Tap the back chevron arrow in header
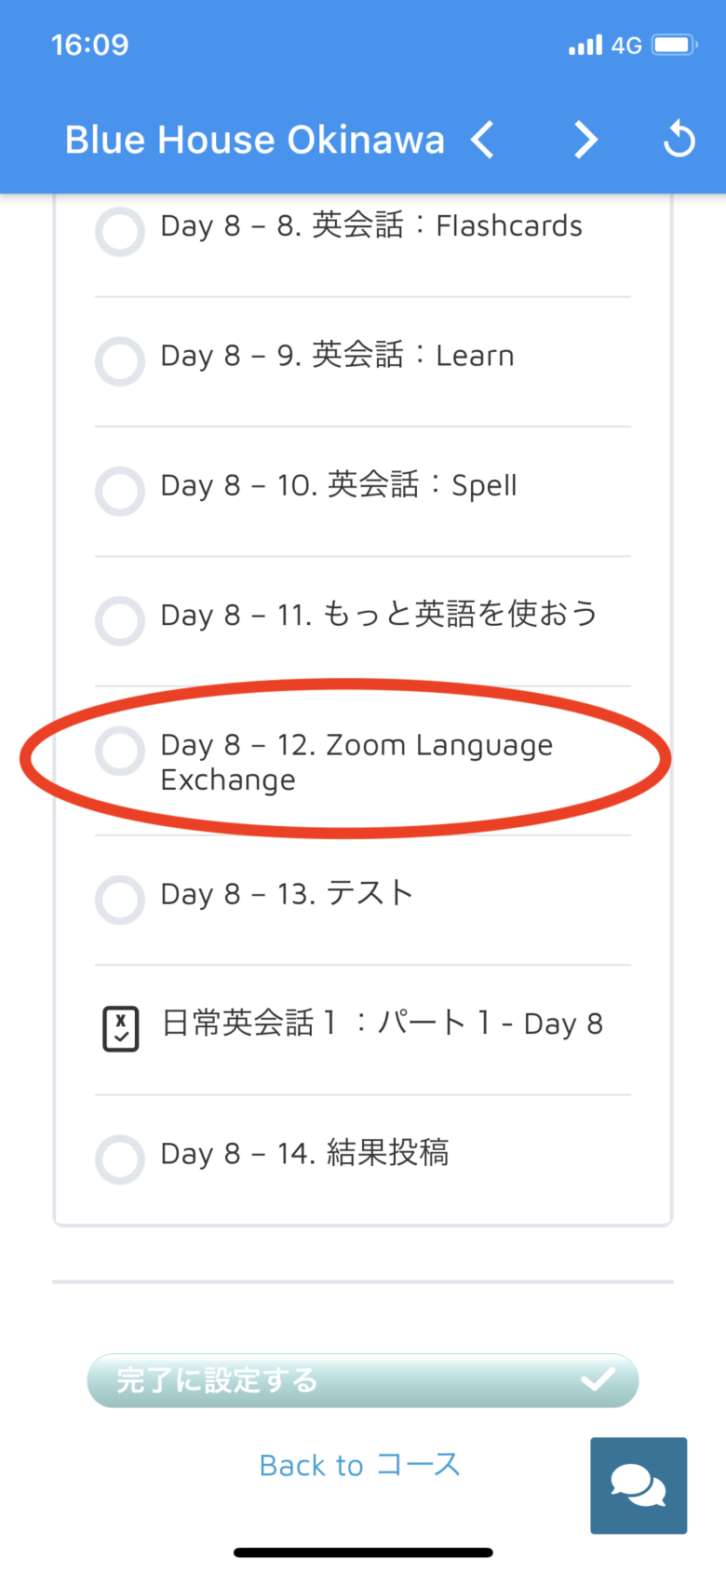Screen dimensions: 726x1573 pos(483,141)
